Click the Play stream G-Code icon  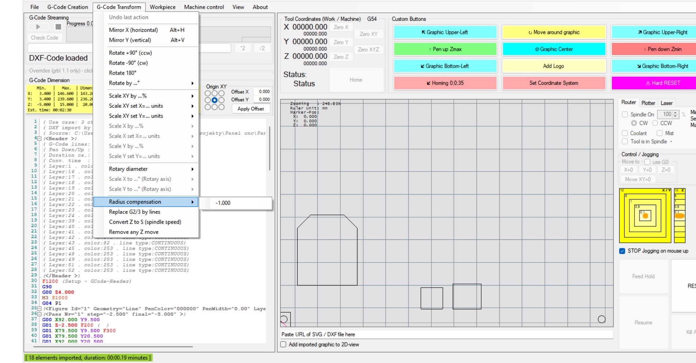pyautogui.click(x=38, y=27)
